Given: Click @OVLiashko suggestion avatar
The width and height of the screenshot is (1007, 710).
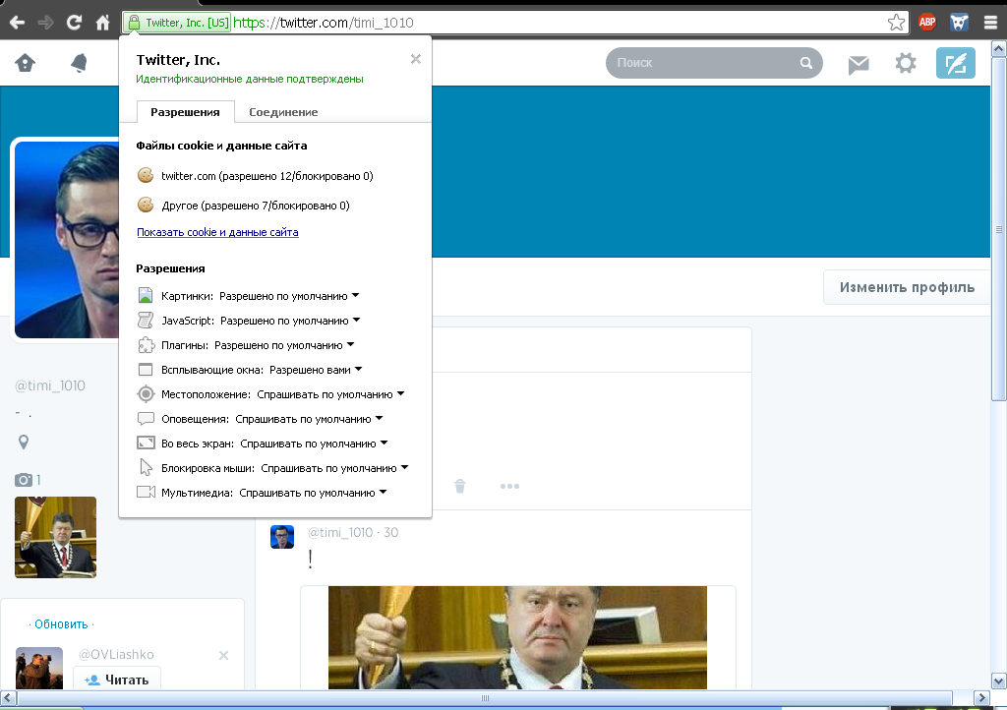Looking at the screenshot, I should (x=39, y=669).
